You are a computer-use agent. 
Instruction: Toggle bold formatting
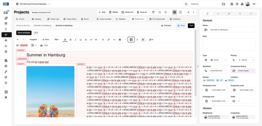pyautogui.click(x=70, y=40)
